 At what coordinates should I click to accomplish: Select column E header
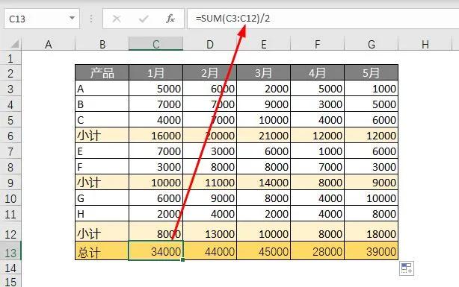coord(263,44)
